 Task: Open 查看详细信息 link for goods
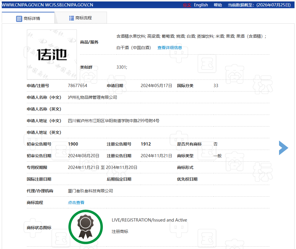tap(169, 48)
